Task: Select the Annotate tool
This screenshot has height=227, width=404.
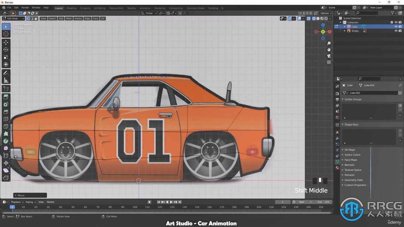Action: [6, 73]
